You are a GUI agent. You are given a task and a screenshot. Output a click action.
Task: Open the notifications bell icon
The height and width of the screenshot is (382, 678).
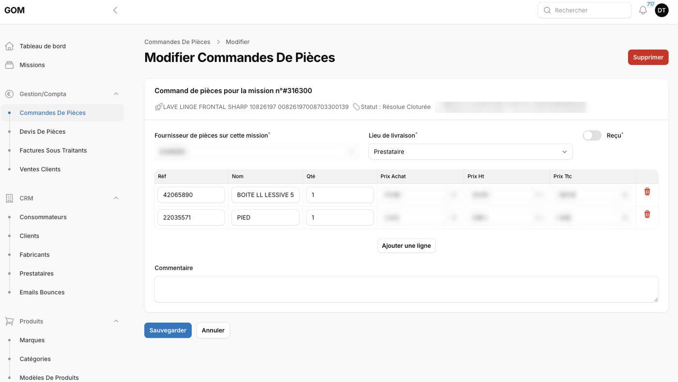click(x=643, y=10)
